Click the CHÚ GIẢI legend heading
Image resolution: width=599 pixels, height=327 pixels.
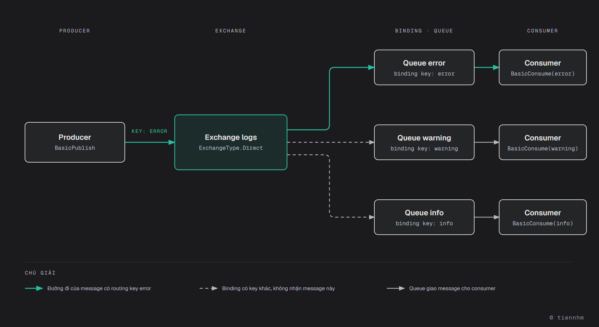(x=40, y=273)
